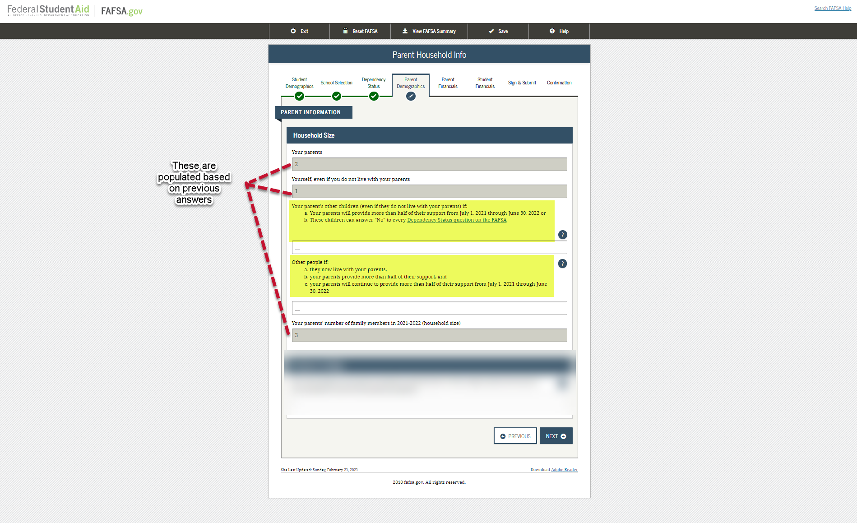The height and width of the screenshot is (523, 857).
Task: Click the household size value field showing 3
Action: (429, 335)
